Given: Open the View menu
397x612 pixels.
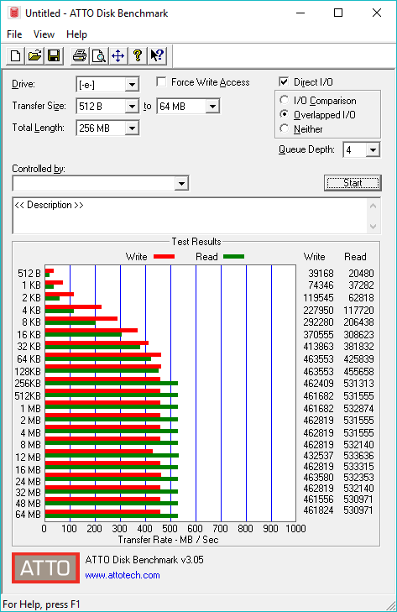Looking at the screenshot, I should 44,34.
